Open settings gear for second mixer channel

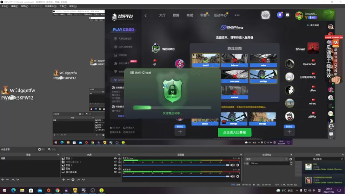coord(238,176)
